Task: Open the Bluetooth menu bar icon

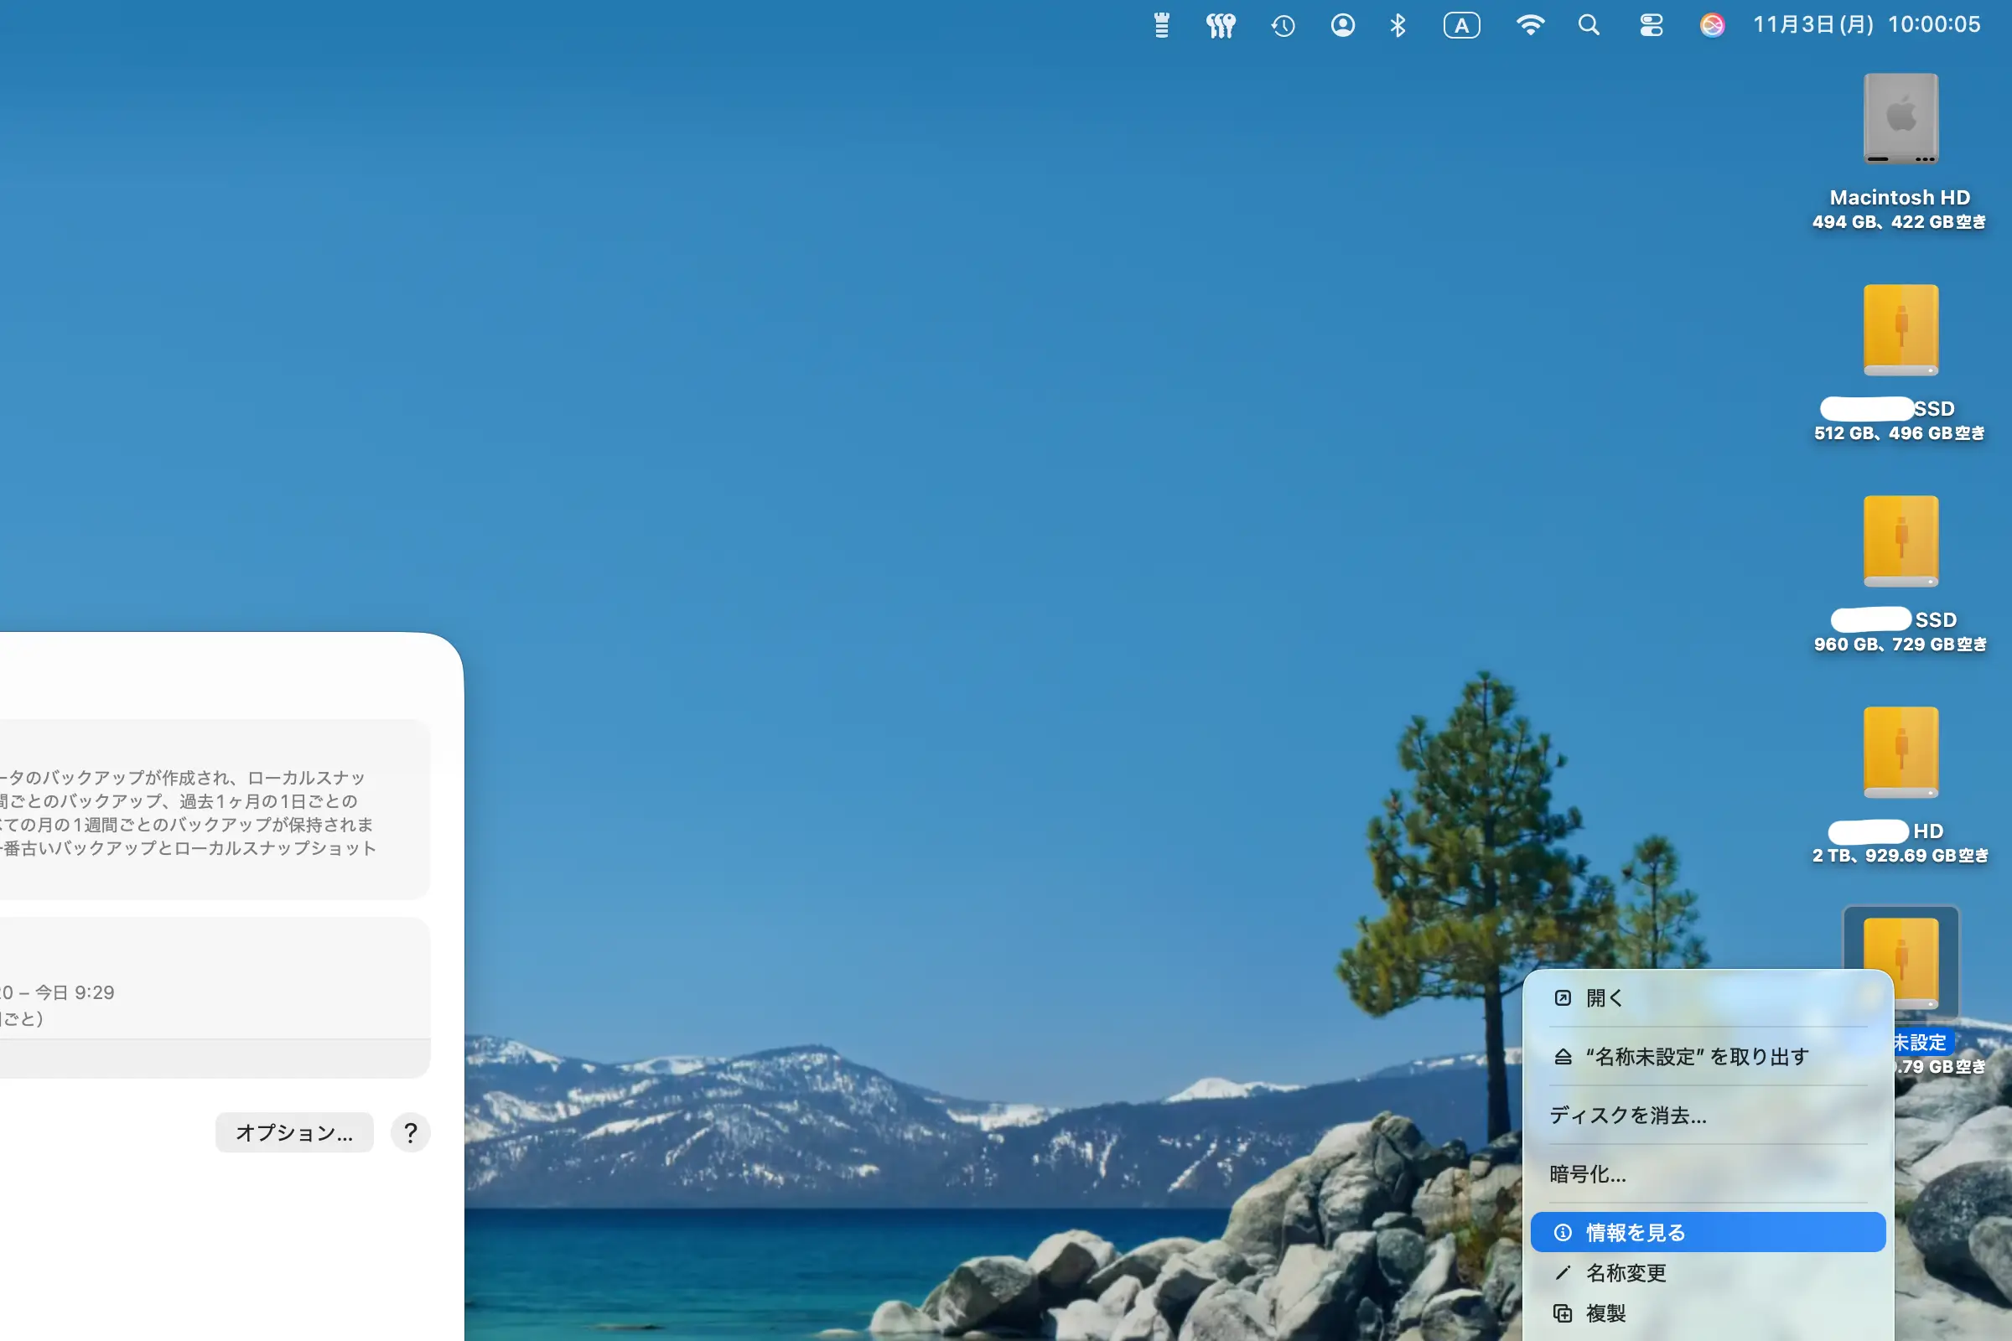Action: 1398,26
